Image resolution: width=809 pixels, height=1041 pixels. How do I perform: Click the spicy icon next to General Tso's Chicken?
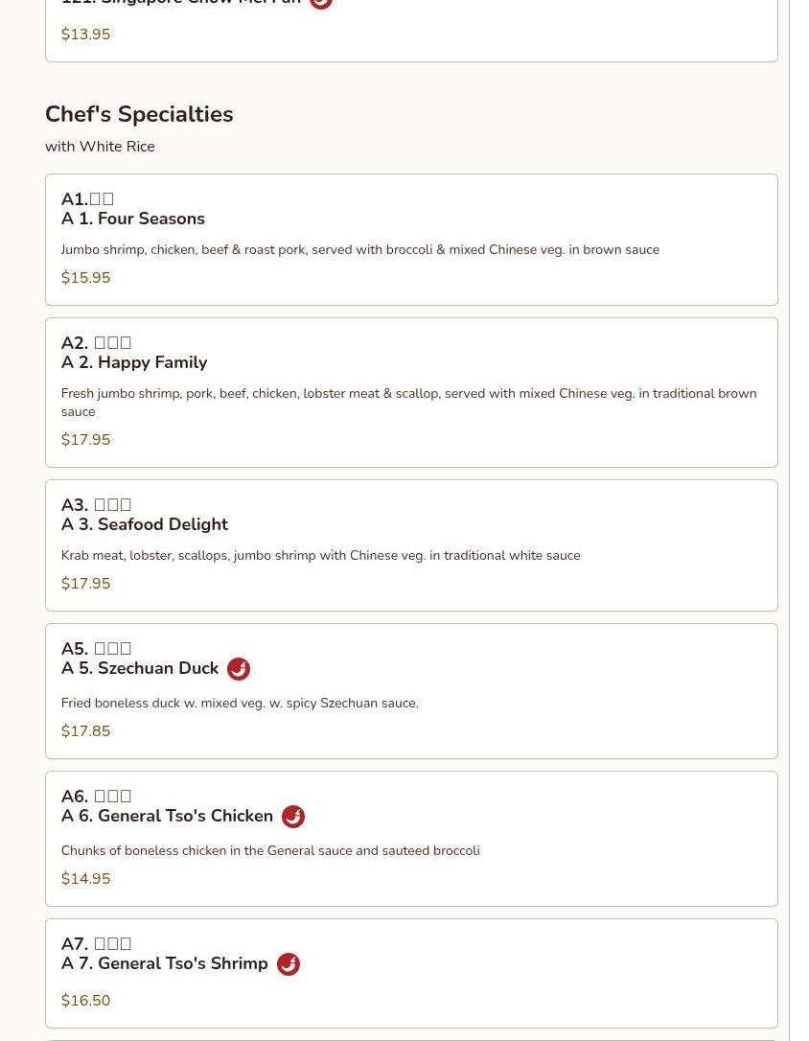click(x=293, y=817)
